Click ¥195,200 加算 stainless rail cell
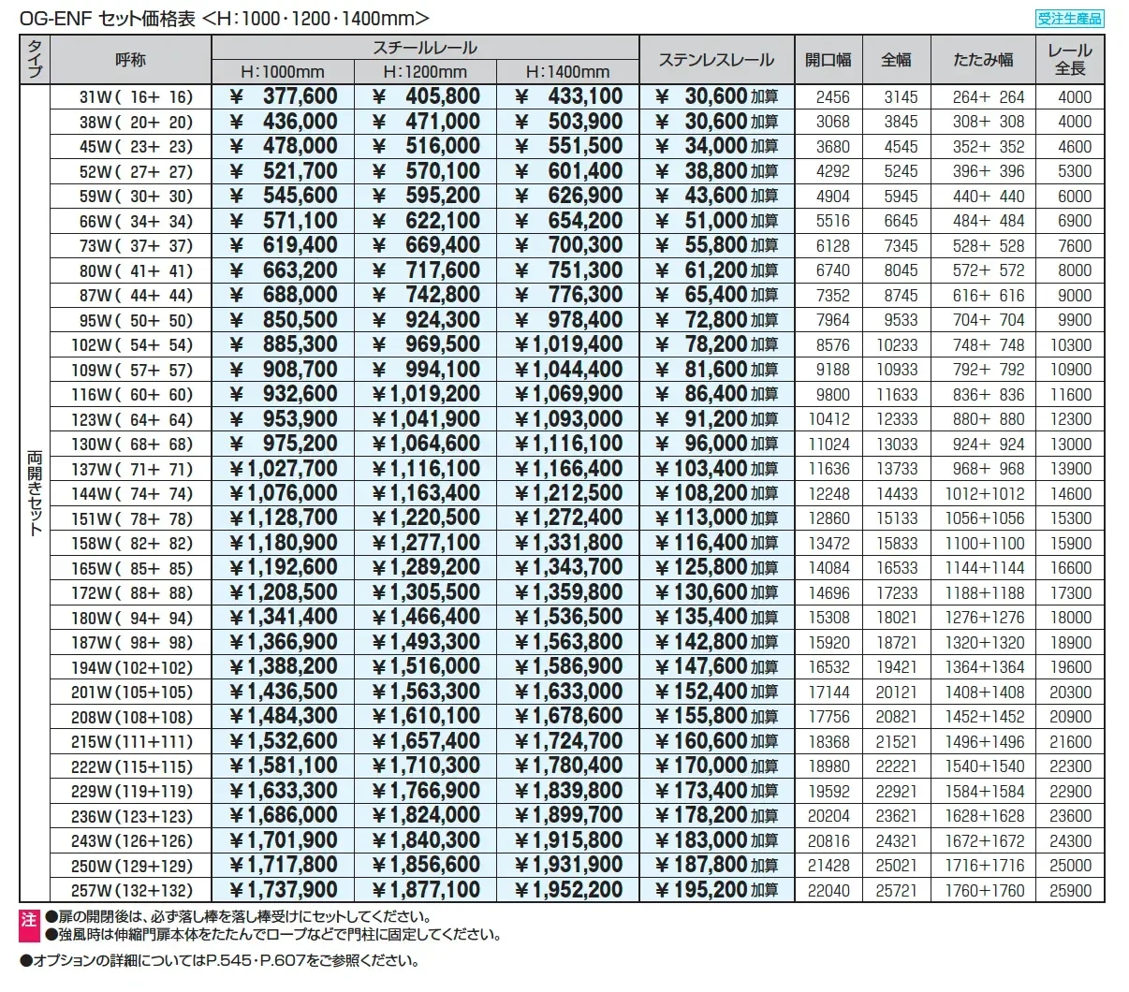Image resolution: width=1129 pixels, height=992 pixels. pyautogui.click(x=716, y=890)
